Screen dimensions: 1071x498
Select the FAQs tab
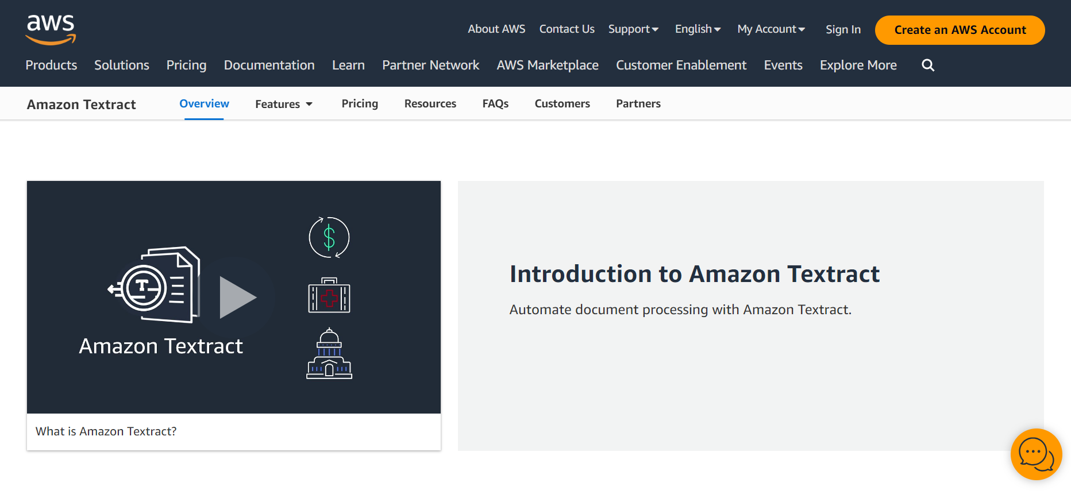495,104
